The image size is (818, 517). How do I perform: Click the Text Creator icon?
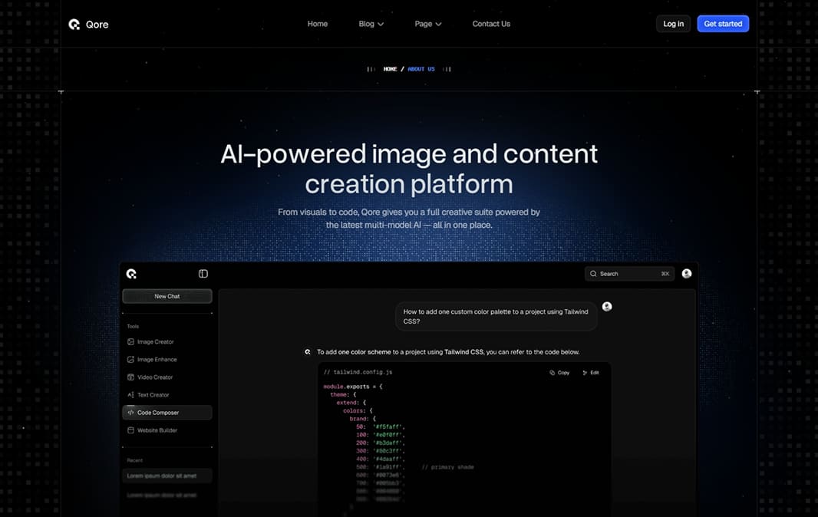coord(130,395)
